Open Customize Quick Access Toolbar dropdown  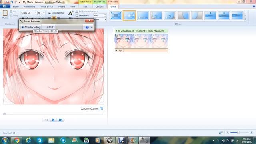click(20, 2)
